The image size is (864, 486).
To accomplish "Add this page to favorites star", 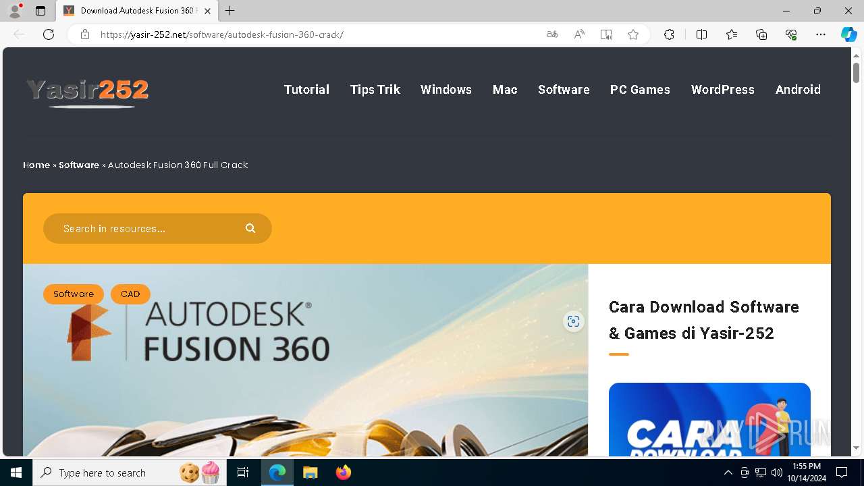I will coord(633,34).
